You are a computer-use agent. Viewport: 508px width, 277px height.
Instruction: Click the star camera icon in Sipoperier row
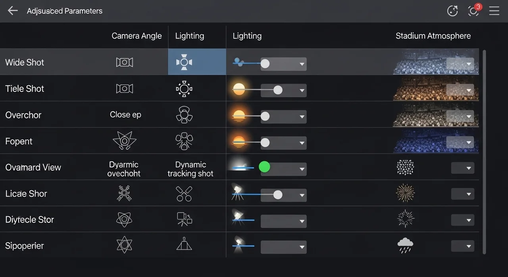124,245
